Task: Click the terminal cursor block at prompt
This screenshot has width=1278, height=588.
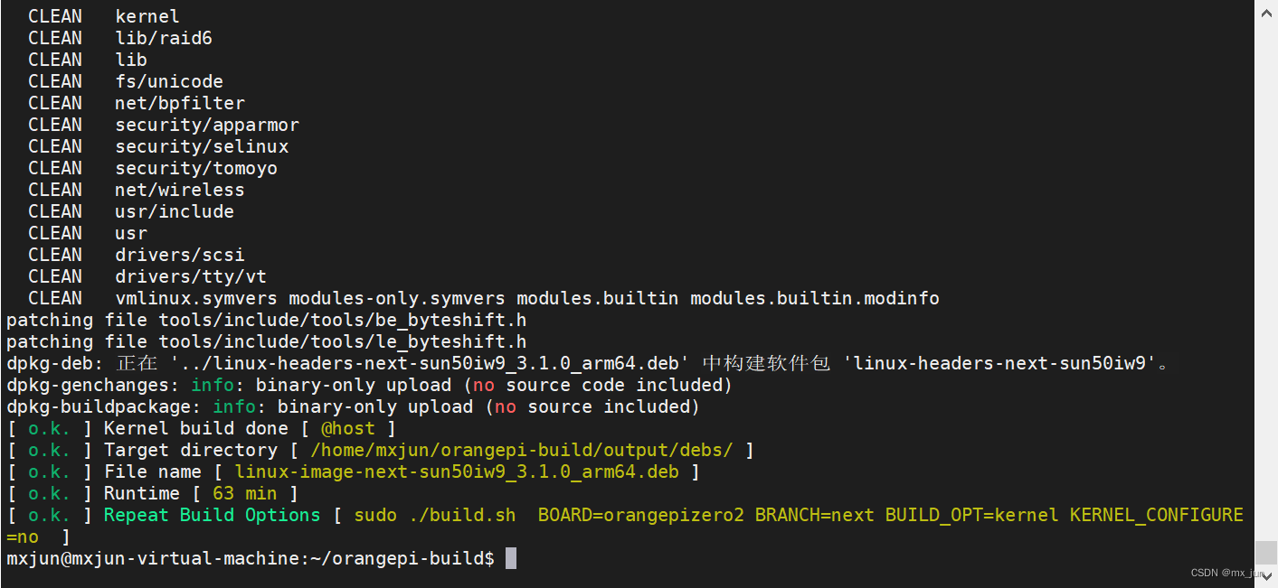Action: click(511, 558)
